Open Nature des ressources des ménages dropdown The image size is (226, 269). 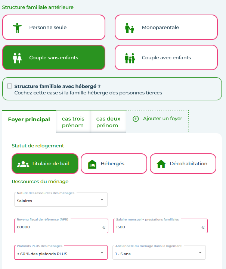coord(61,199)
